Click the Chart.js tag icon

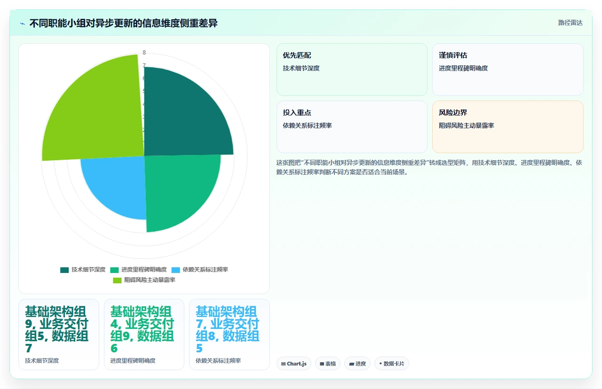(x=284, y=364)
